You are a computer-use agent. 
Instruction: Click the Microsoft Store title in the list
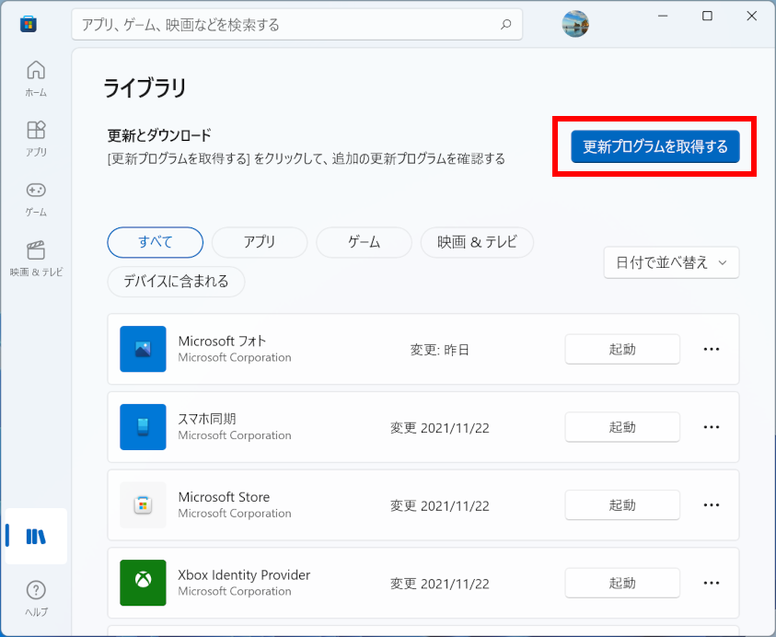click(224, 497)
